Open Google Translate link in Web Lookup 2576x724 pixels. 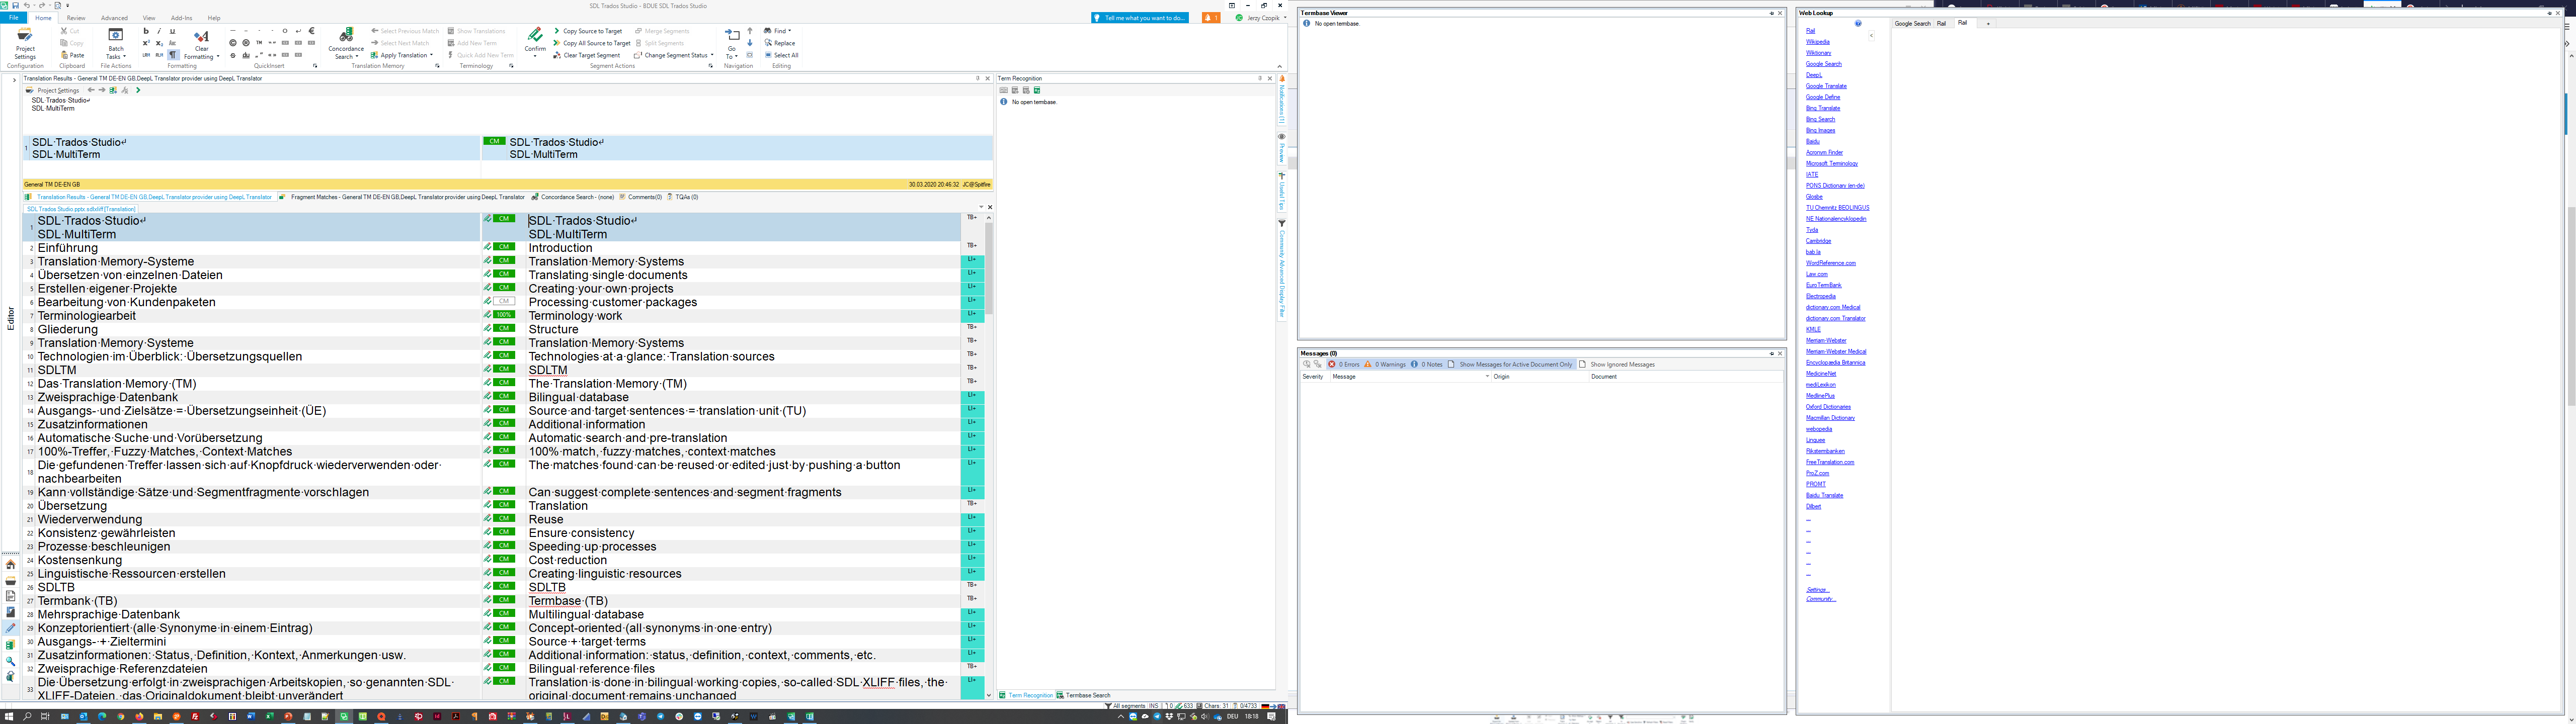point(1826,86)
